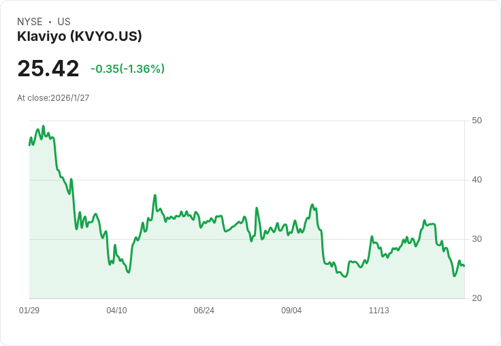Select the 40 value on the price axis
This screenshot has height=346, width=501.
476,180
